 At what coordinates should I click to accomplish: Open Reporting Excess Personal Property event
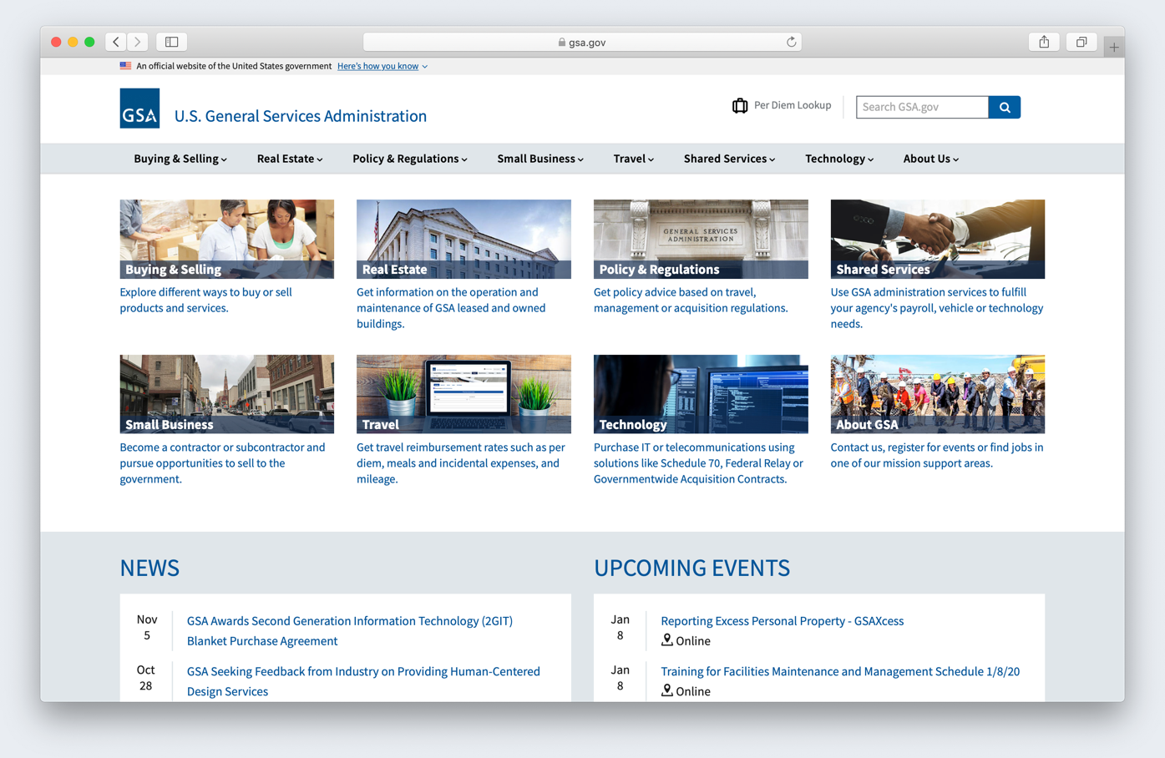tap(782, 621)
